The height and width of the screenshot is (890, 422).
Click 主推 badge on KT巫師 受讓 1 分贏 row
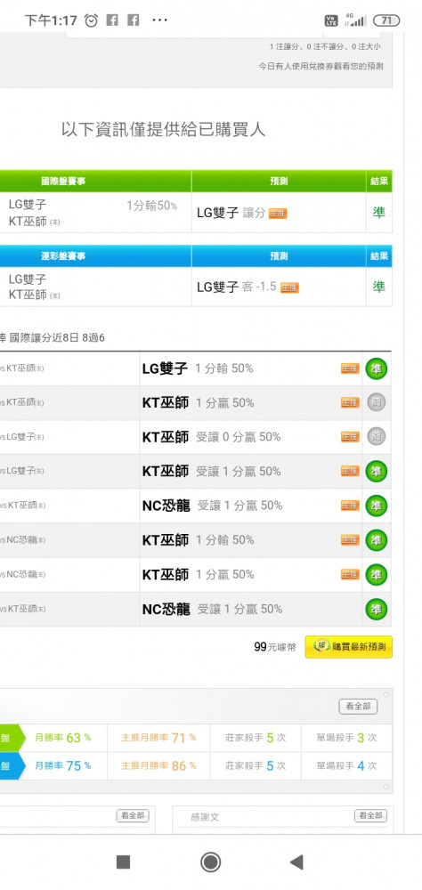pyautogui.click(x=350, y=471)
